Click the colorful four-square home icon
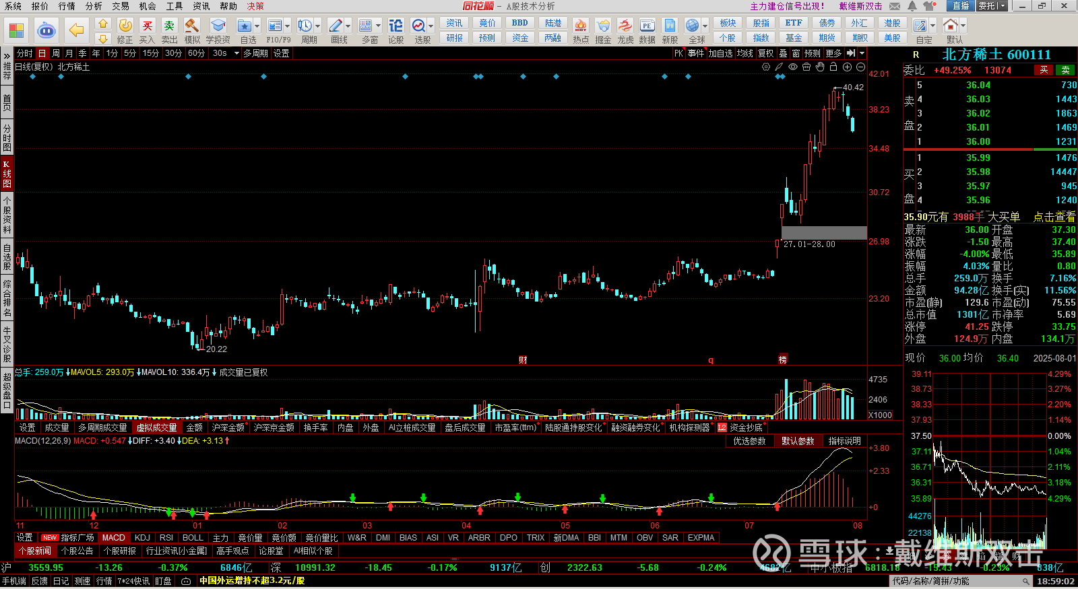Image resolution: width=1078 pixels, height=589 pixels. [x=16, y=30]
